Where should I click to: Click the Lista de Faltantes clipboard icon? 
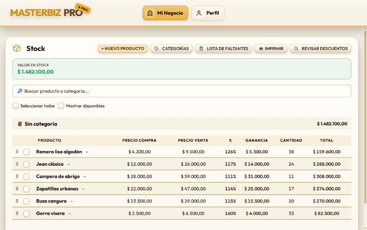(201, 49)
